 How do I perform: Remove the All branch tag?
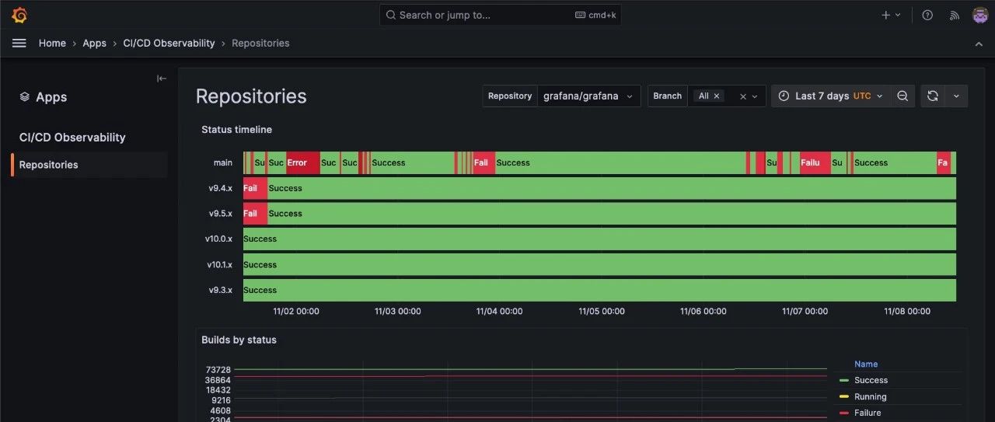click(x=717, y=96)
